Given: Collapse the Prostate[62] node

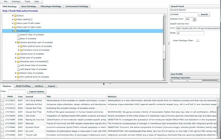Looking at the screenshot, I should tap(13, 31).
